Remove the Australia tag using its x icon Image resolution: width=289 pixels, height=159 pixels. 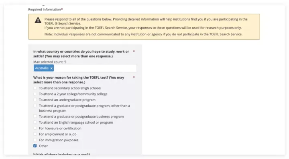coord(51,68)
